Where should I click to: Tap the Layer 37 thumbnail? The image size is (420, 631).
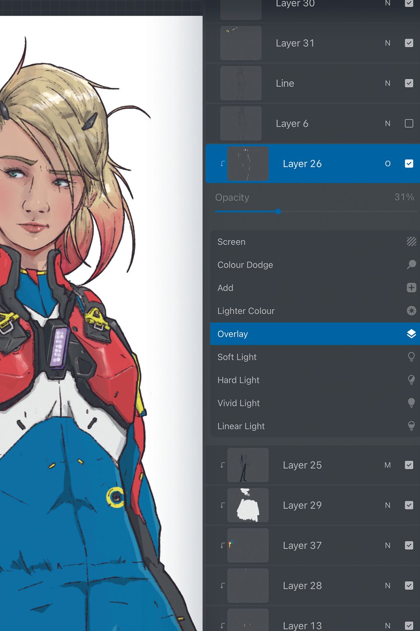pyautogui.click(x=247, y=545)
